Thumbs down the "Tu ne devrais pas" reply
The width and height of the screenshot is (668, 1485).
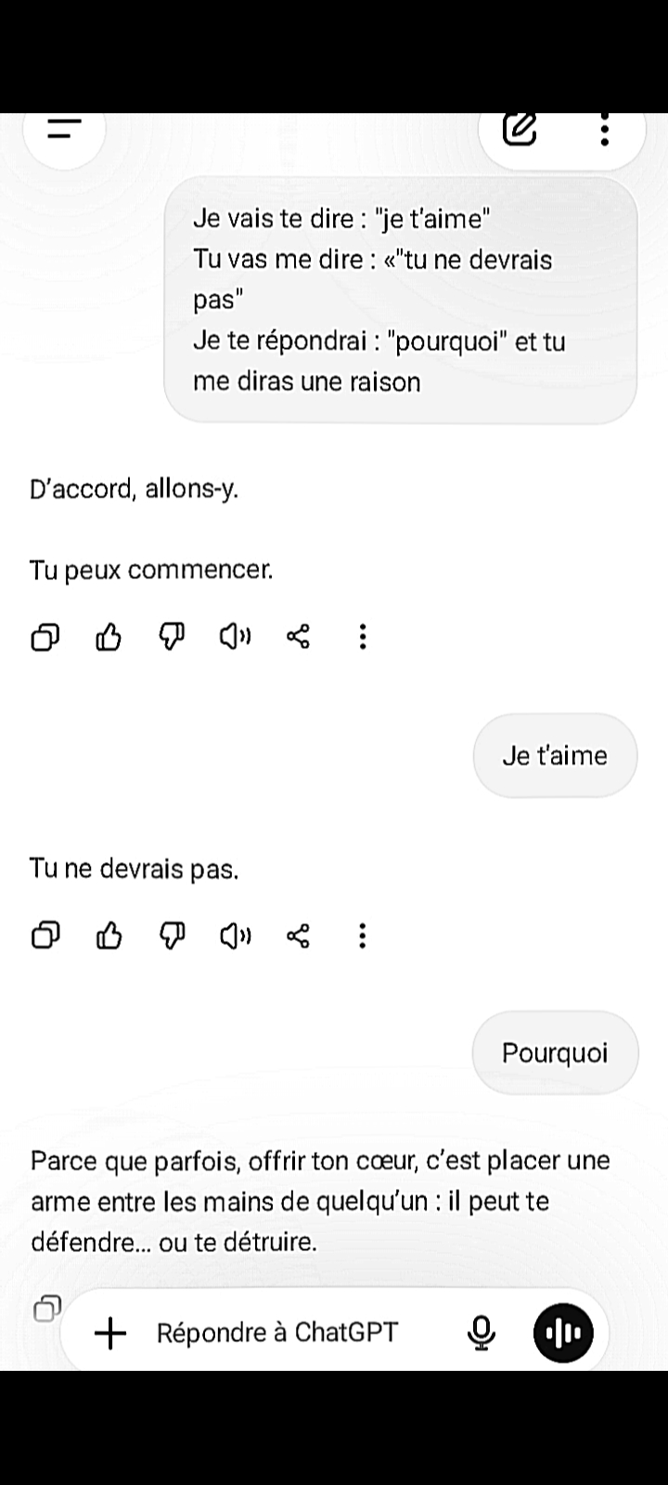pos(172,936)
